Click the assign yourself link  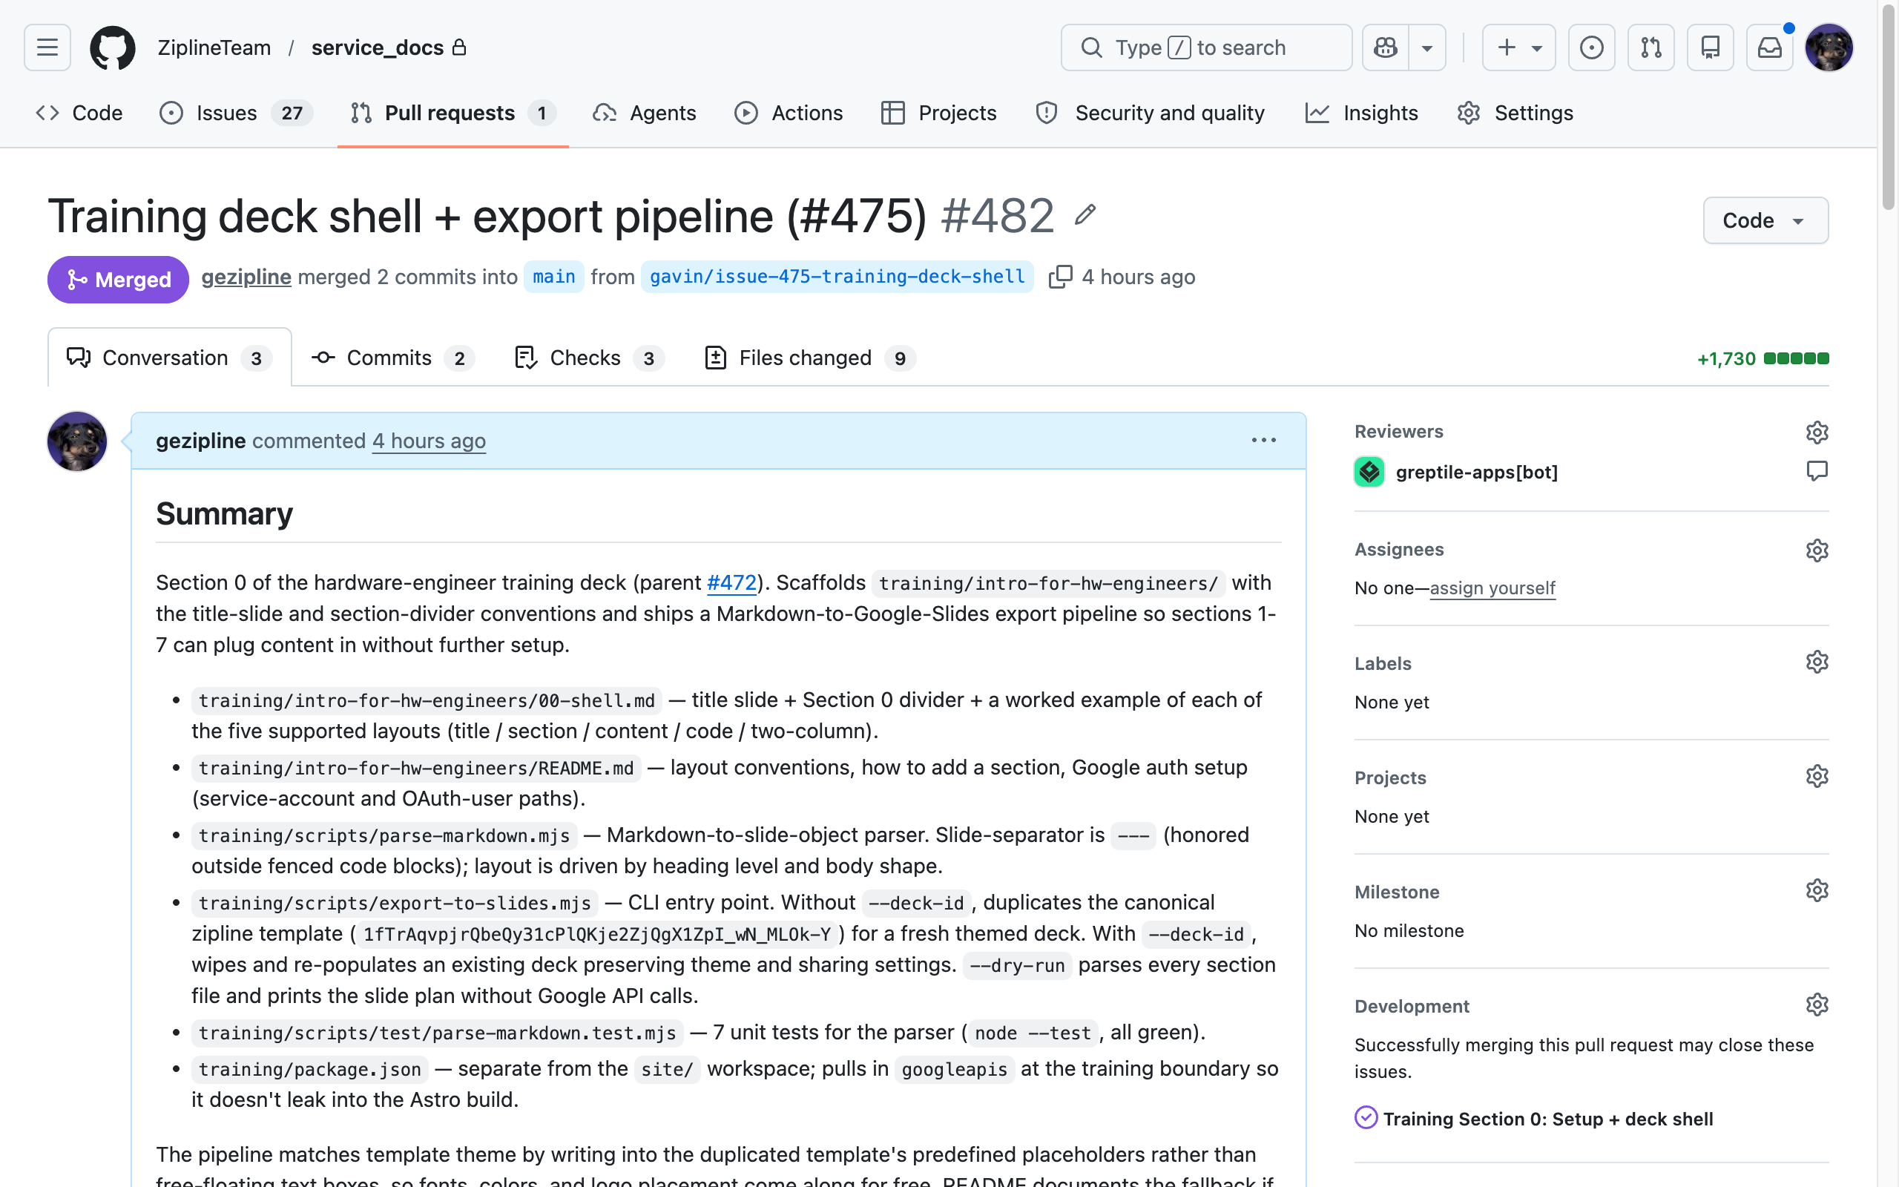pos(1492,588)
